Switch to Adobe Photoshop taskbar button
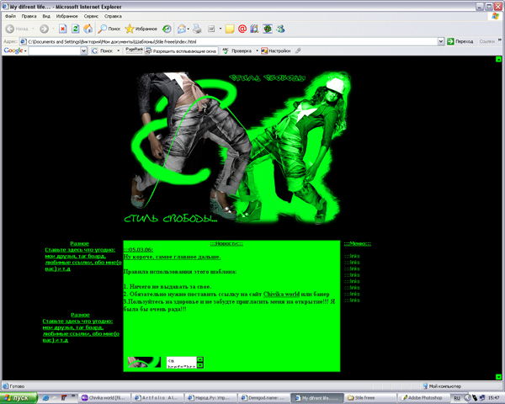The image size is (505, 404). pos(423,398)
